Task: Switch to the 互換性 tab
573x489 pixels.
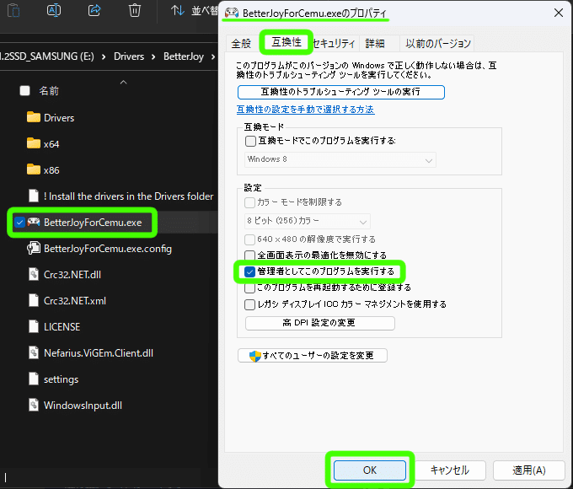Action: point(286,42)
